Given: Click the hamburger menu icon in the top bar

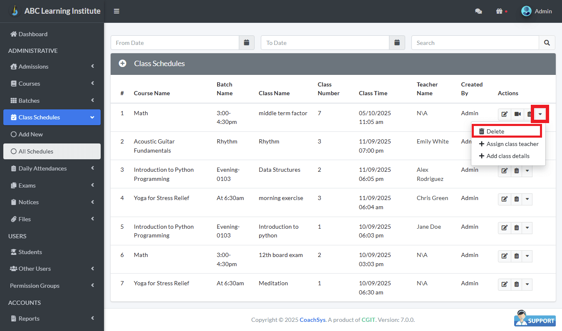Looking at the screenshot, I should (116, 11).
